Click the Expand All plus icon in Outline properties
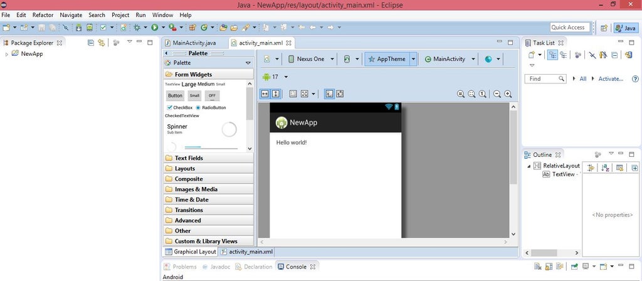The image size is (642, 281). pos(634,167)
